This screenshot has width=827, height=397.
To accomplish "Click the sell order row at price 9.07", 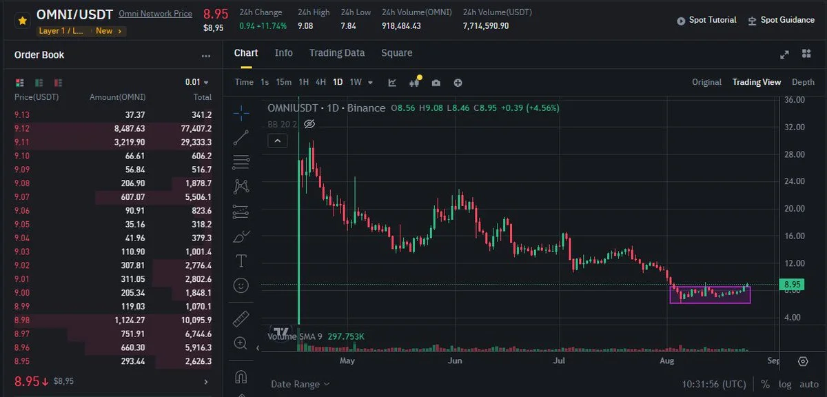I will (113, 197).
